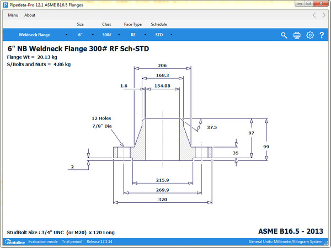Click the Pipedata-Pro title bar icon
Viewport: 331px width, 248px height.
click(6, 4)
